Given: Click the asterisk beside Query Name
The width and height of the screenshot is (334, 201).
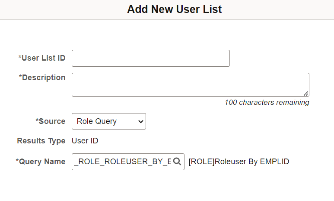Looking at the screenshot, I should coord(17,160).
